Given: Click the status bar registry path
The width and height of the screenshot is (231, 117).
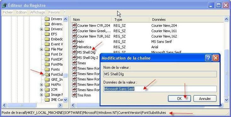Looking at the screenshot, I should pyautogui.click(x=84, y=113).
